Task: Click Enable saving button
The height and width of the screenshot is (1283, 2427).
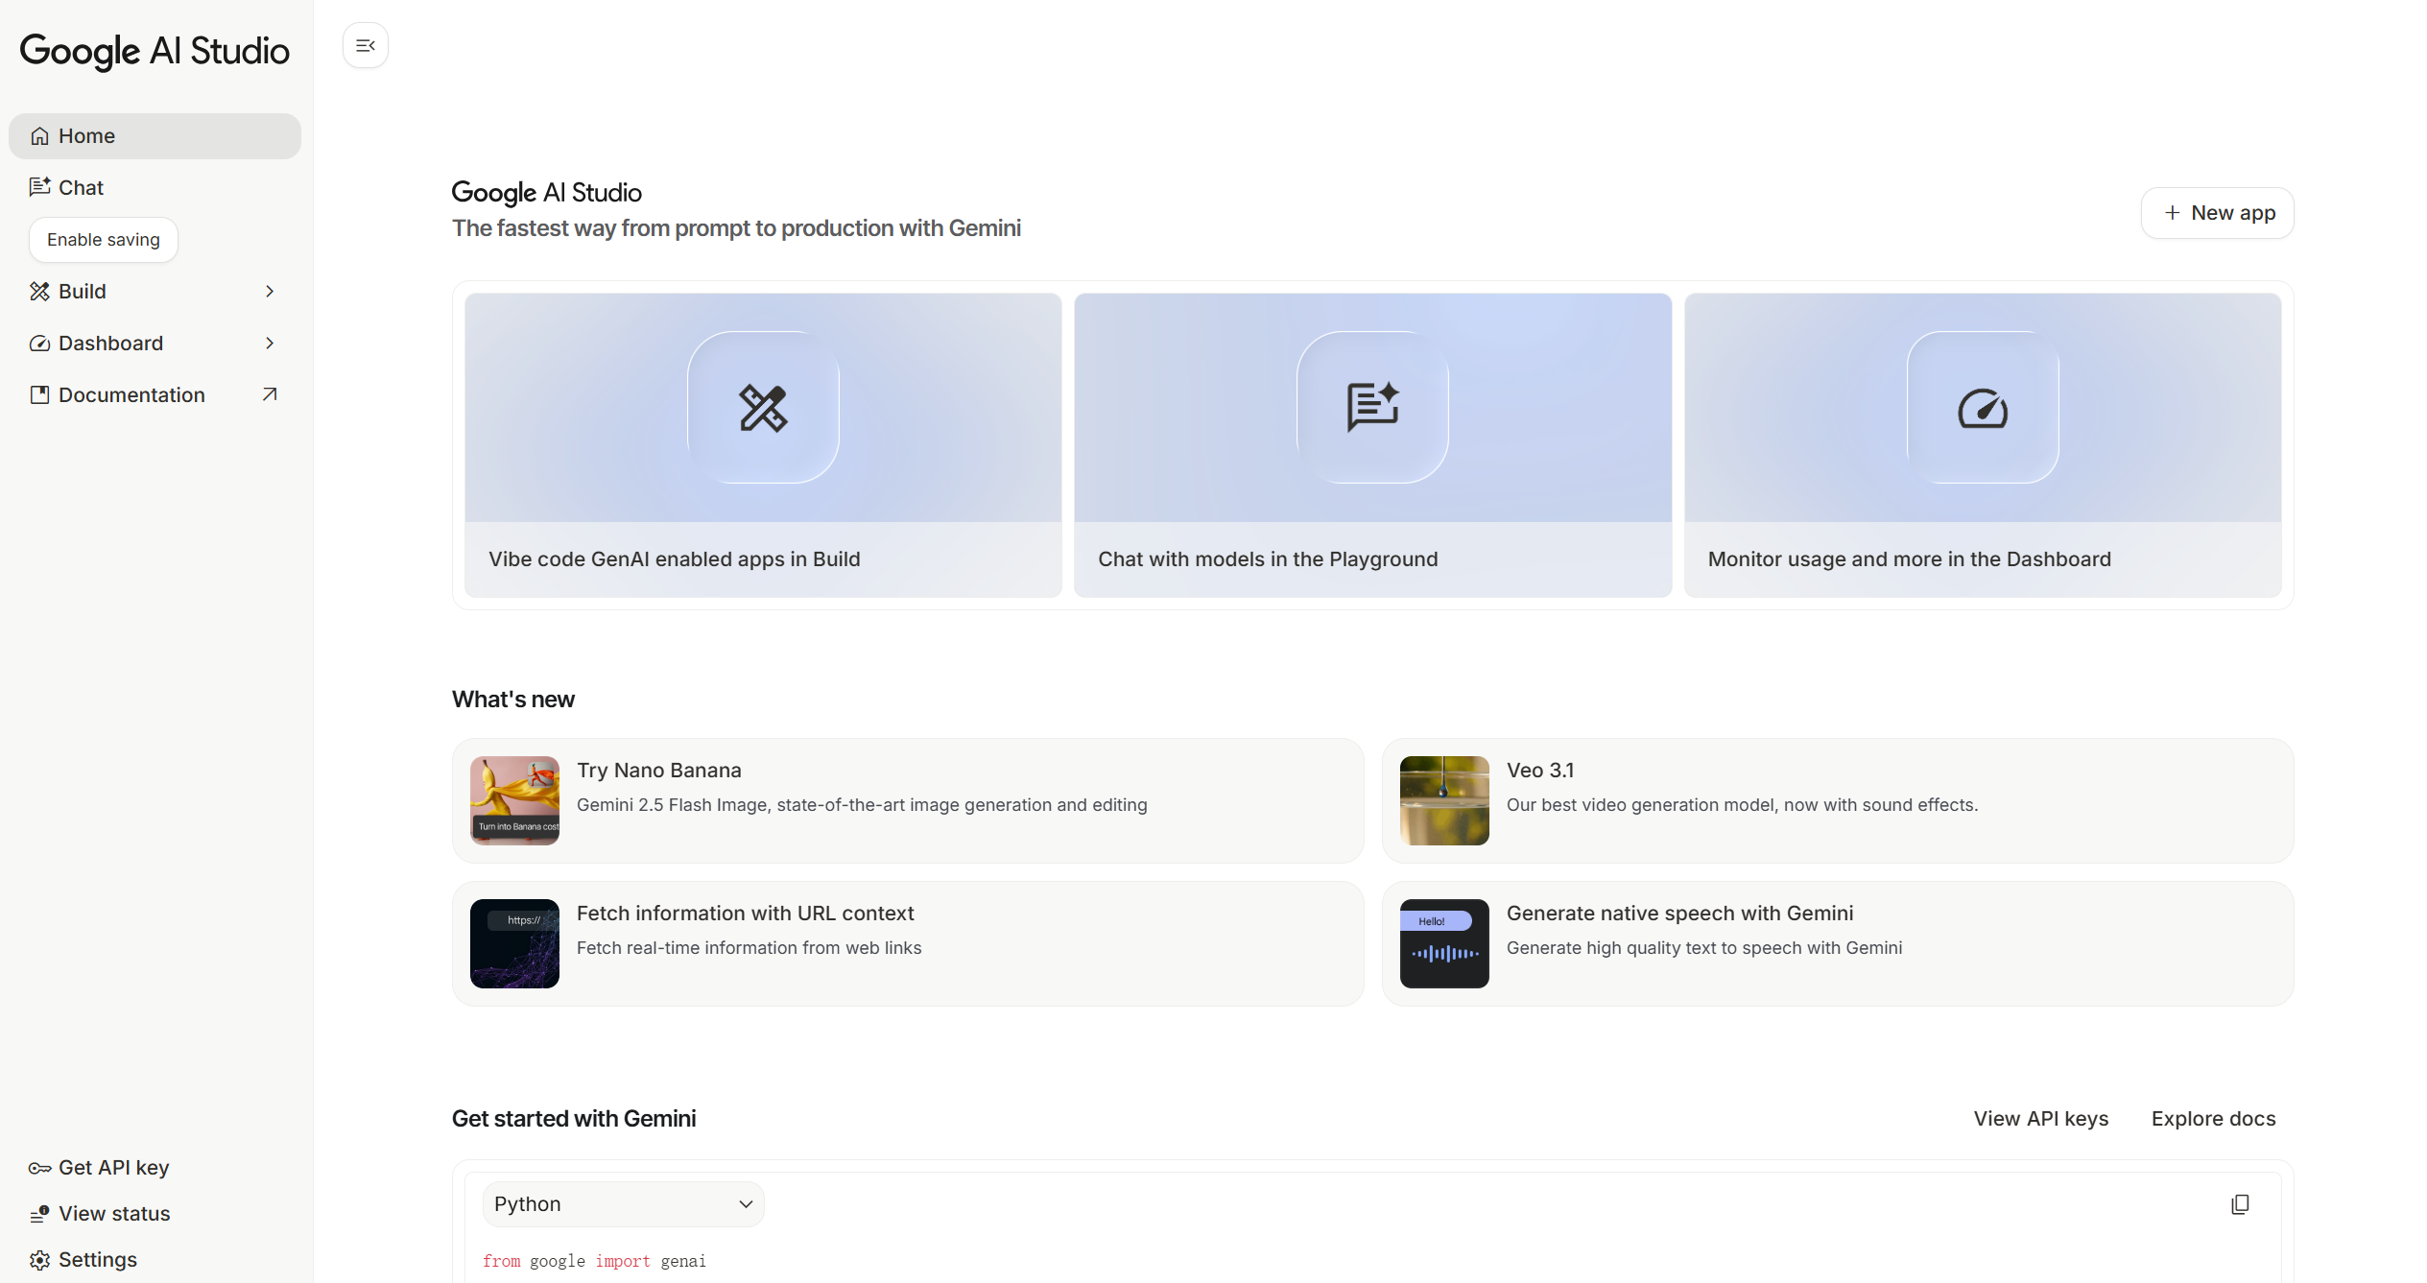Action: click(x=104, y=240)
